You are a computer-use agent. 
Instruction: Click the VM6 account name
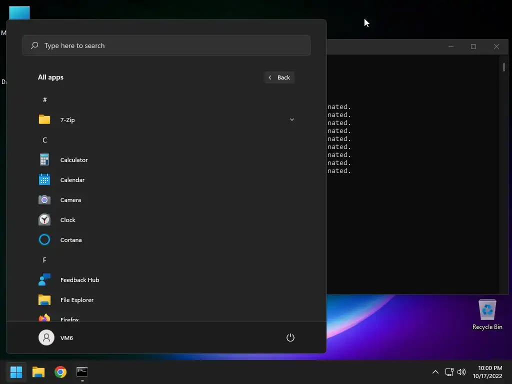click(66, 338)
